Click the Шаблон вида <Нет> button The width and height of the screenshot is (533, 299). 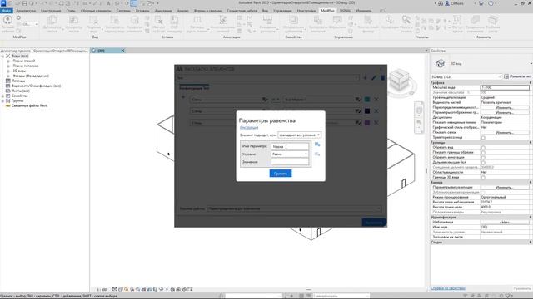(x=505, y=223)
